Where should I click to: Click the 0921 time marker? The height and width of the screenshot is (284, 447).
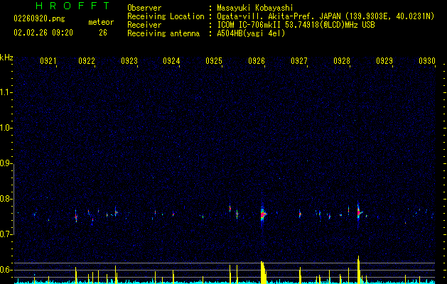tap(48, 61)
